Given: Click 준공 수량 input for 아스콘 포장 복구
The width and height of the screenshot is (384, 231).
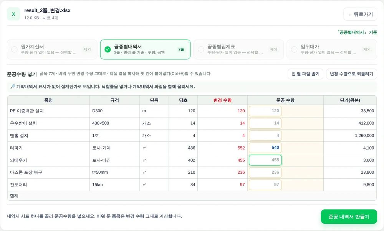Looking at the screenshot, I should tap(265, 172).
